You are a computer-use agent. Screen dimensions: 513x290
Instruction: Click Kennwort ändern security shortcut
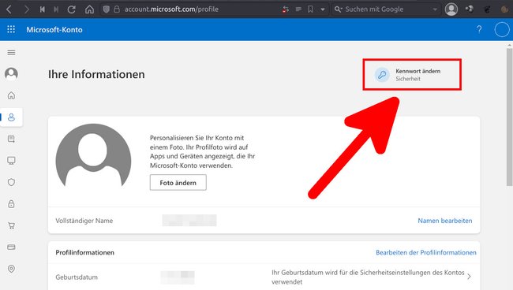pos(412,74)
